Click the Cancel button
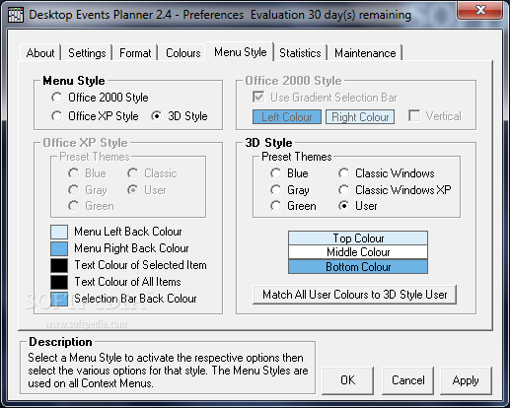Viewport: 510px width, 408px height. [x=407, y=380]
